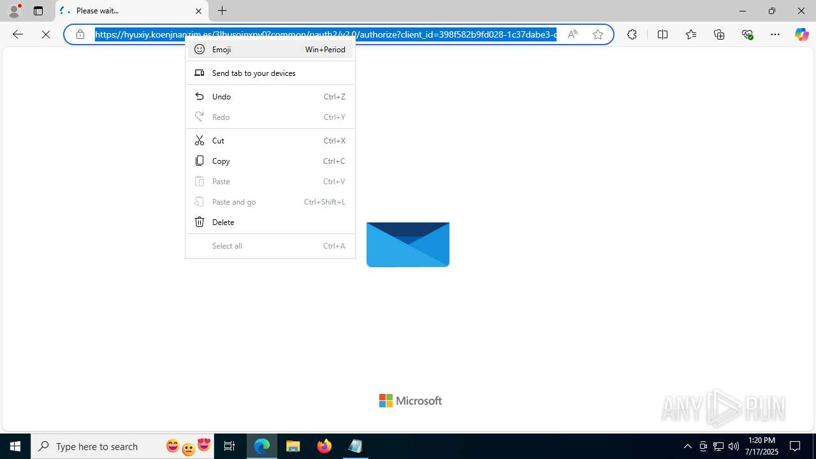Choose Delete in context menu
The height and width of the screenshot is (459, 816).
click(x=270, y=222)
